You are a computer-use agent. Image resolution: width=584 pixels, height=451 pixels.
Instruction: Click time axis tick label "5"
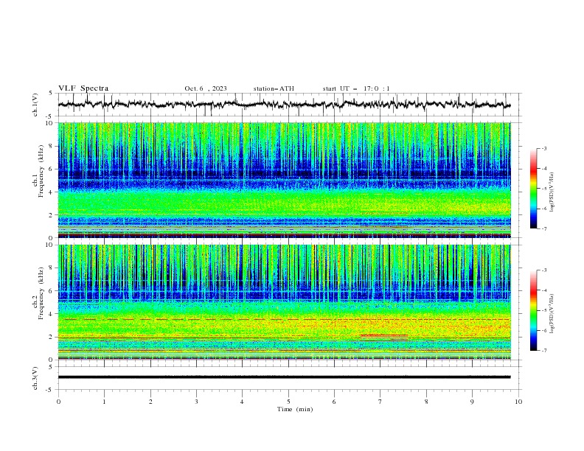[288, 402]
